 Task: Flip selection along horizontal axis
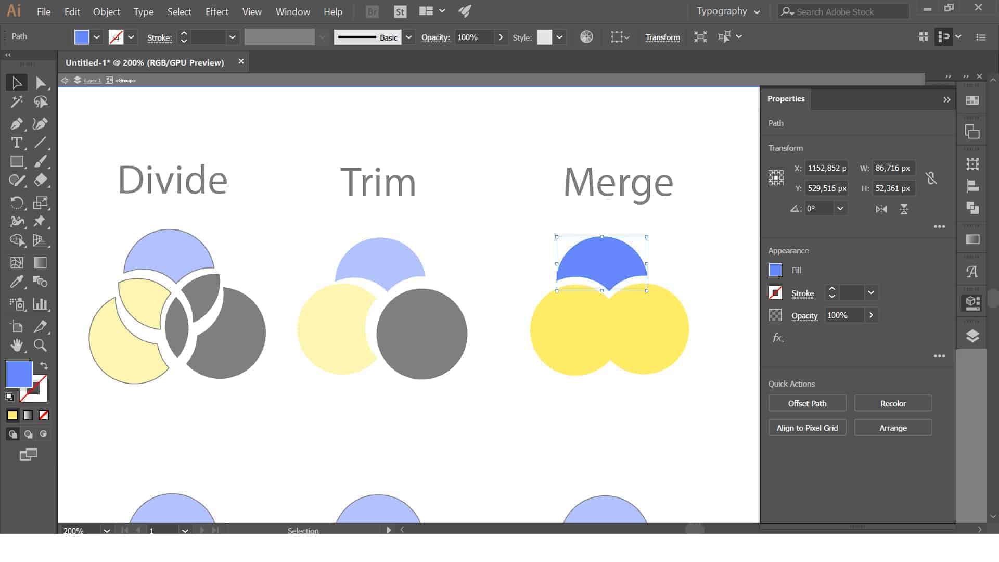point(881,209)
